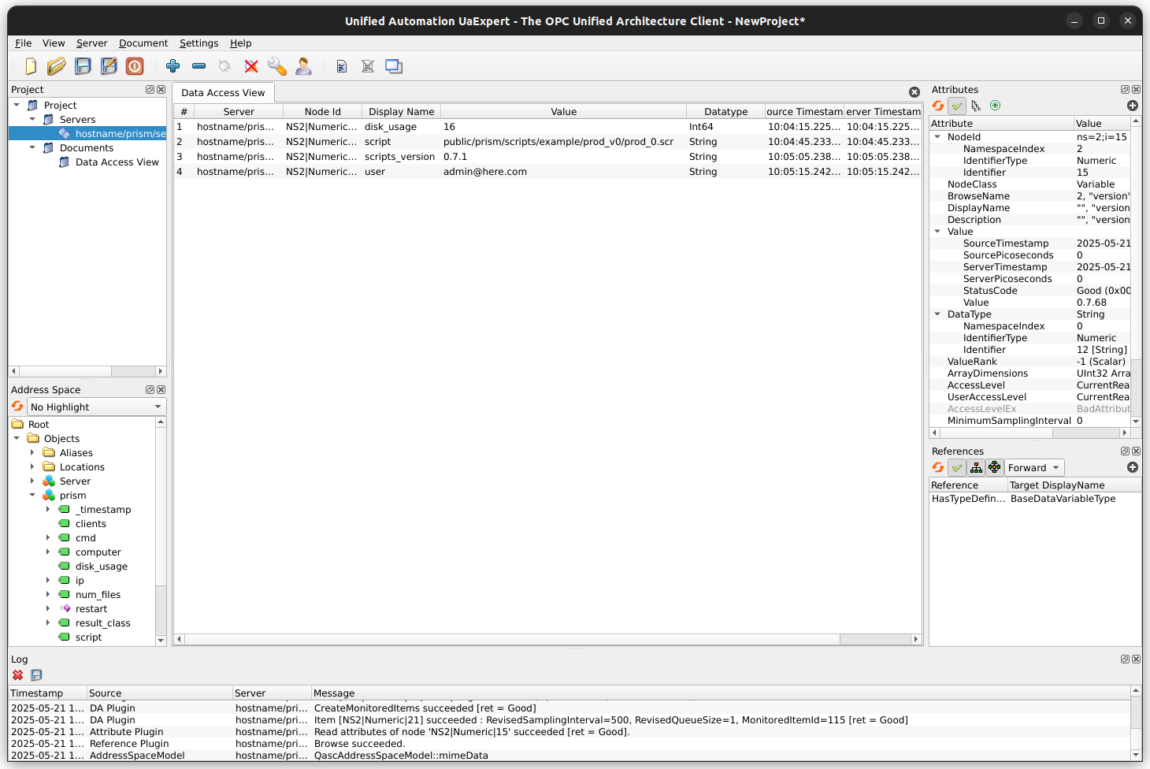Viewport: 1150px width, 769px height.
Task: Collapse the Servers tree node
Action: [32, 120]
